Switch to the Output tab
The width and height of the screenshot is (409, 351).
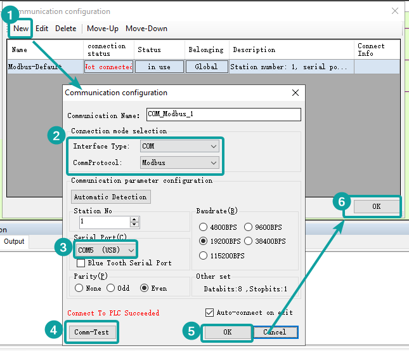pyautogui.click(x=14, y=242)
